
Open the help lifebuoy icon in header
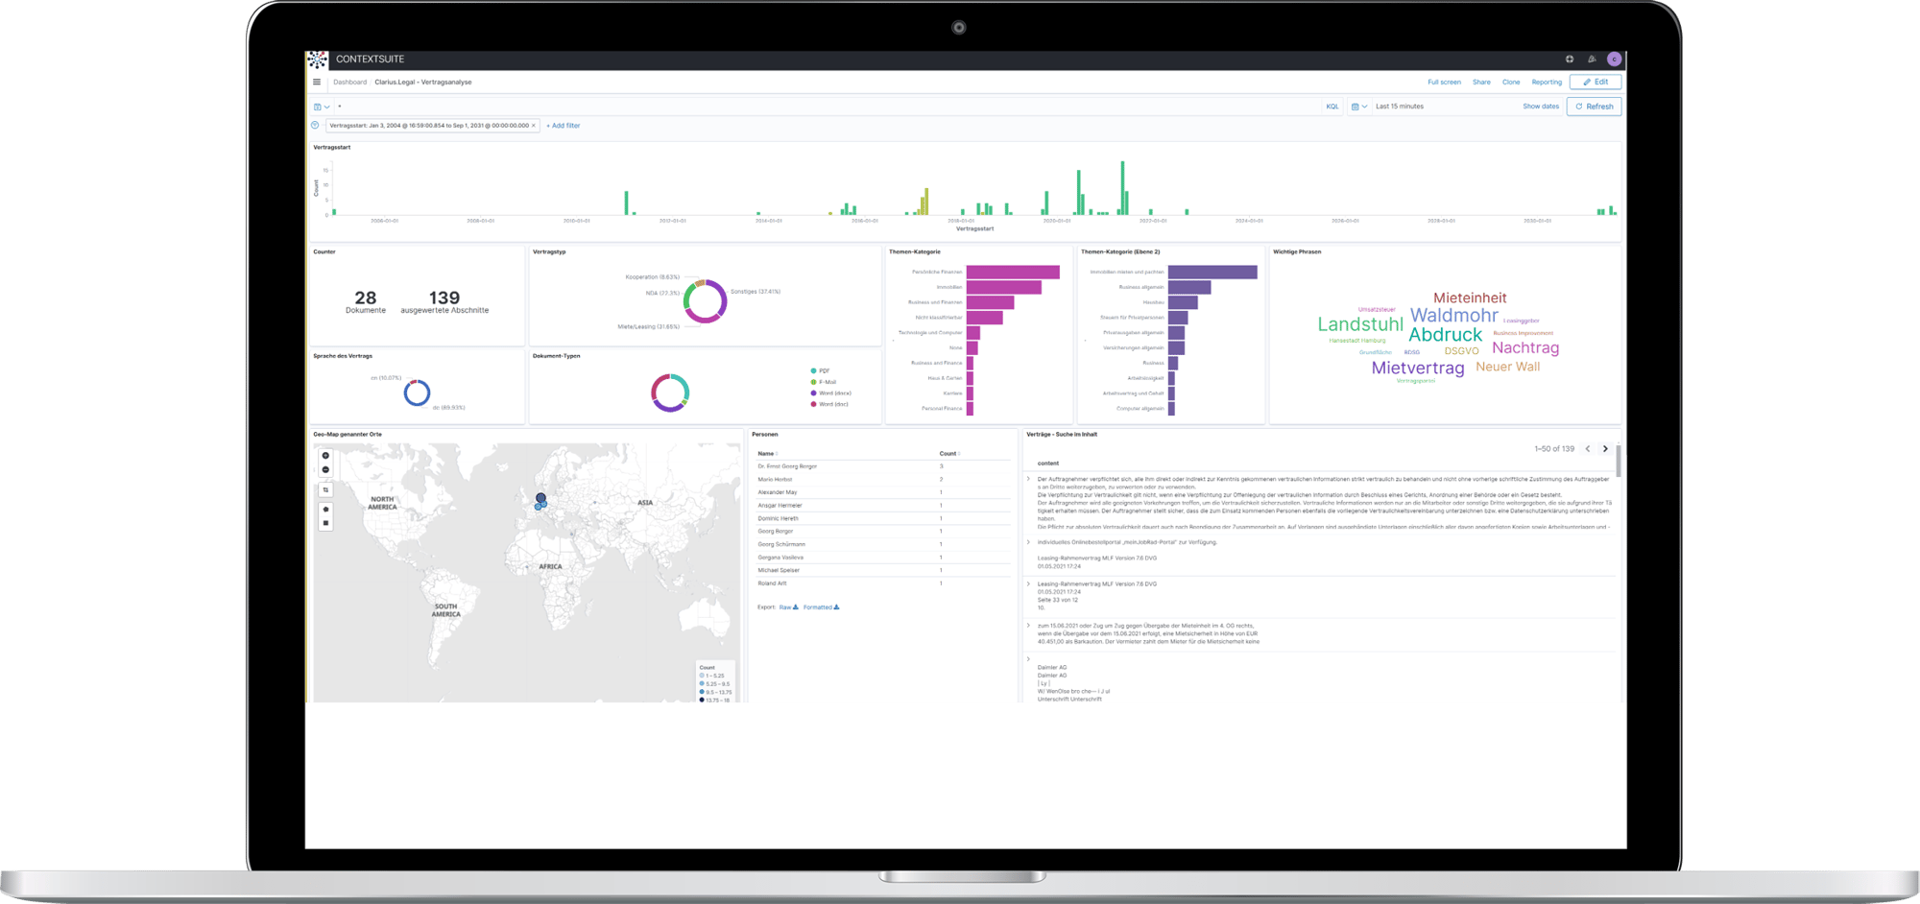pyautogui.click(x=1570, y=59)
